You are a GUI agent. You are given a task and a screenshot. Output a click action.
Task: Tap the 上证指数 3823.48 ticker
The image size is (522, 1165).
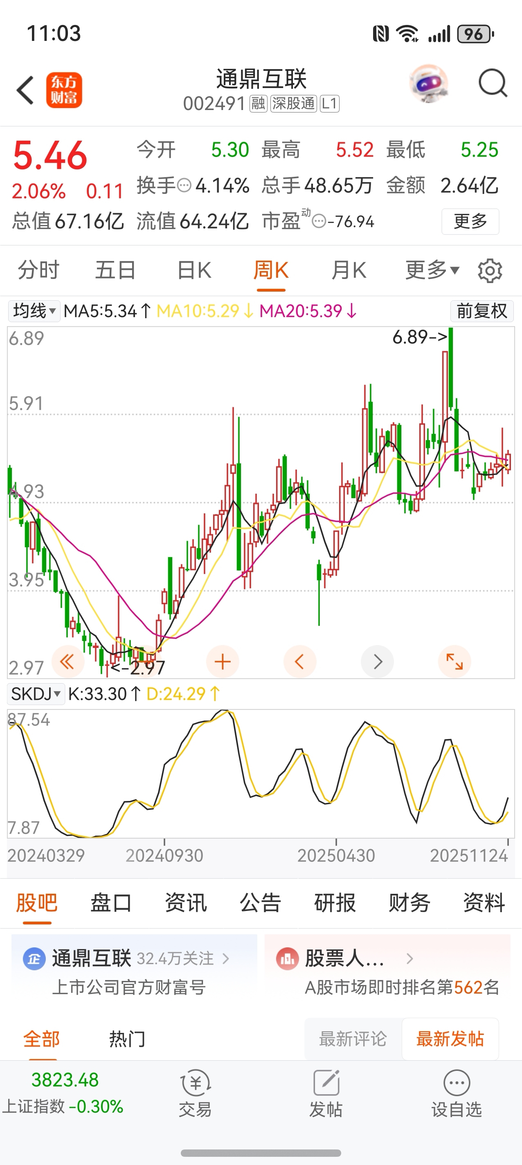click(63, 1093)
